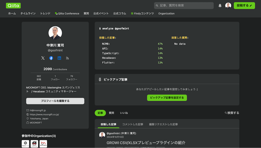Viewport: 261px width, 148px height.
Task: Click the 投稿する button
Action: pyautogui.click(x=244, y=5)
